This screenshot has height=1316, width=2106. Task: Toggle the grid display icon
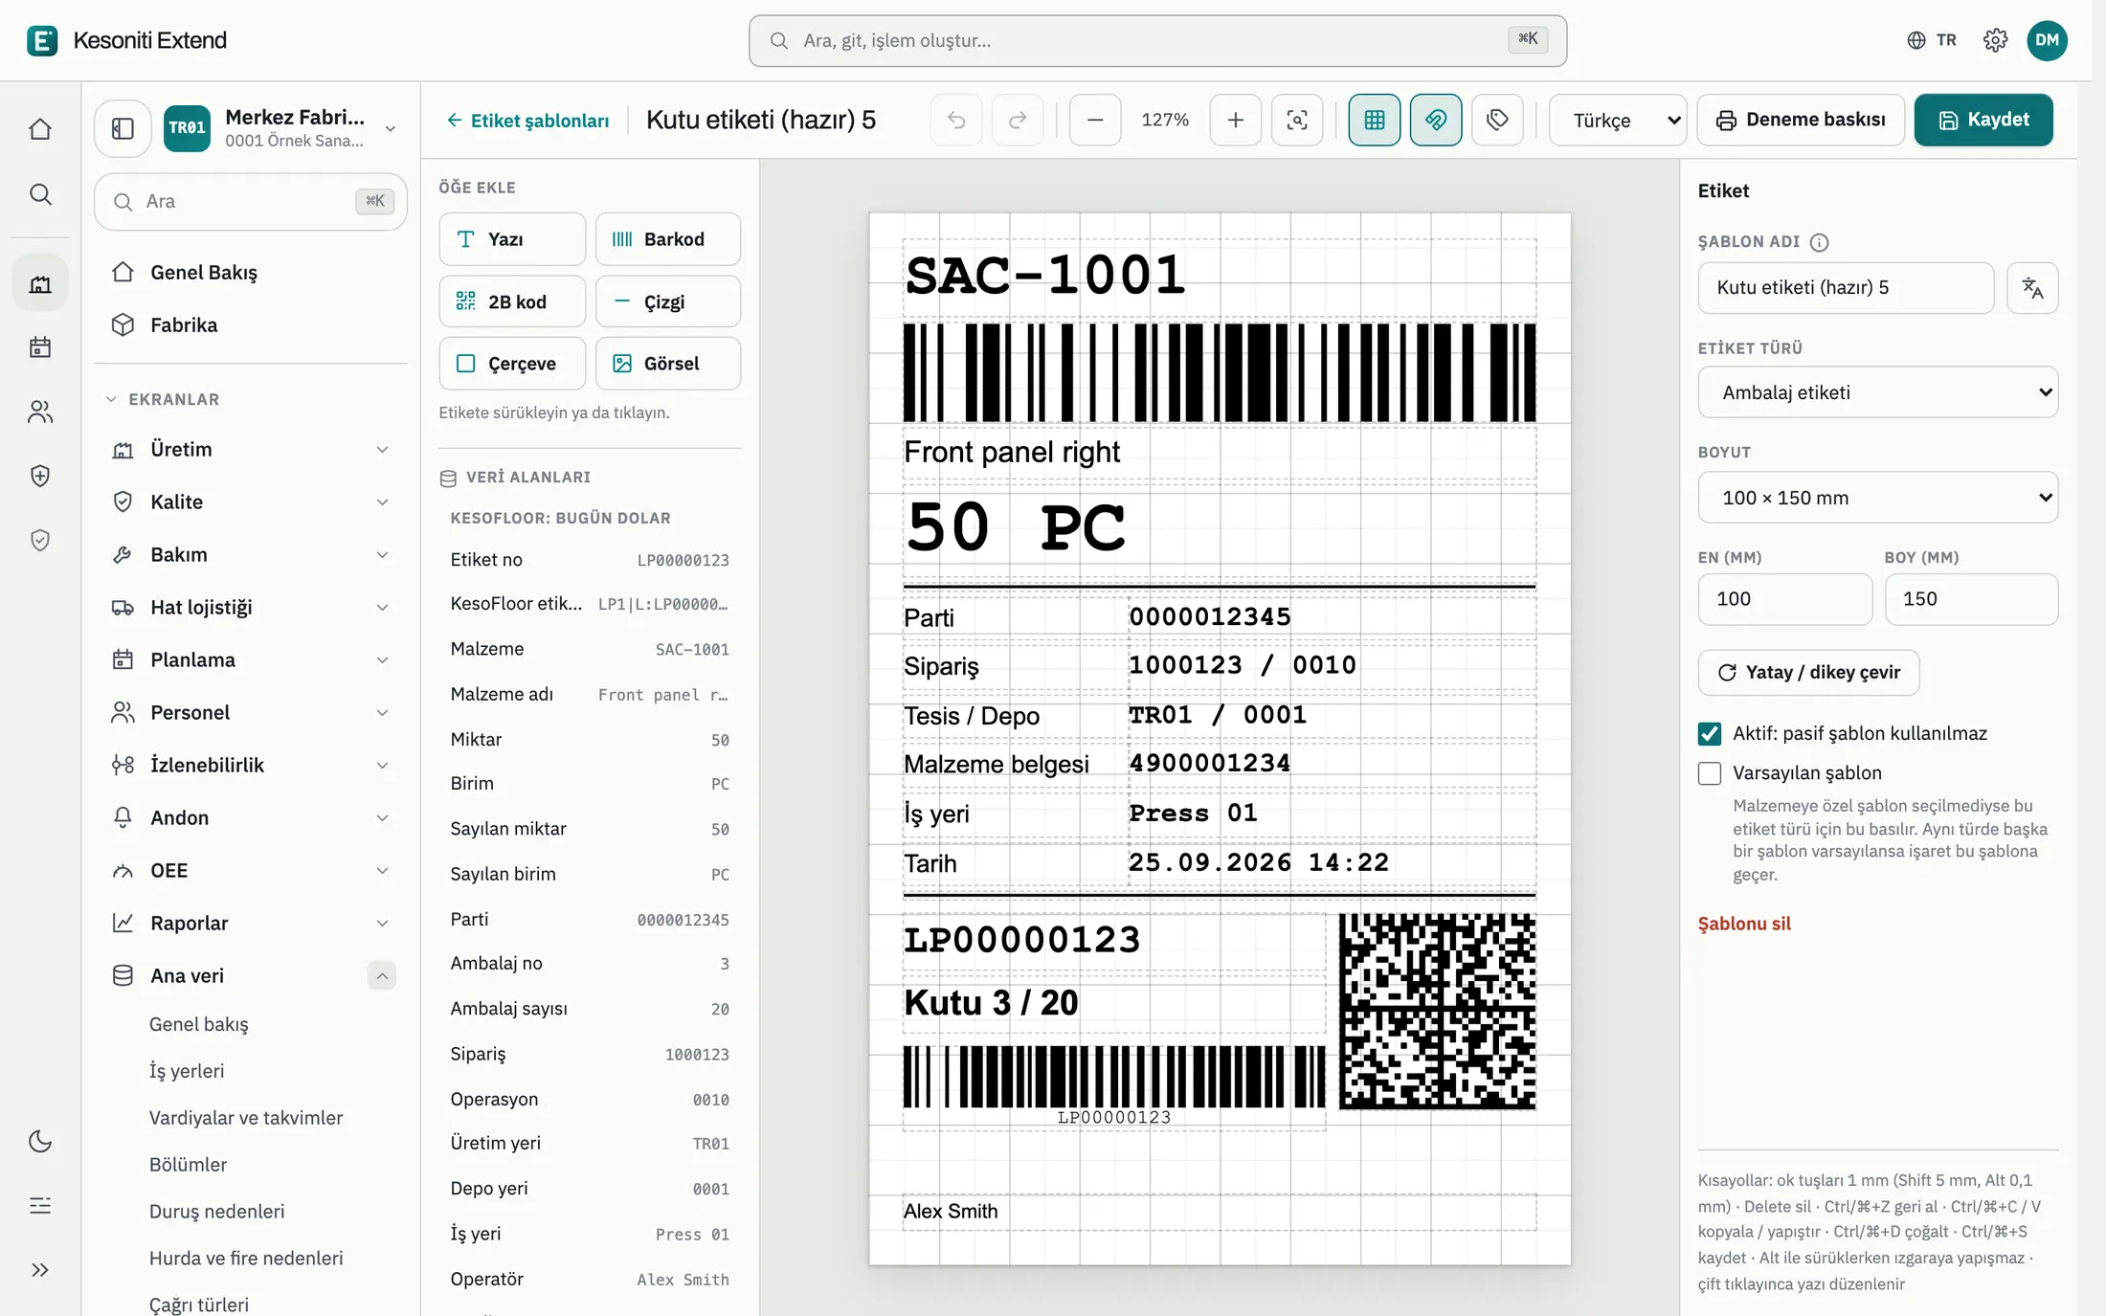1375,120
